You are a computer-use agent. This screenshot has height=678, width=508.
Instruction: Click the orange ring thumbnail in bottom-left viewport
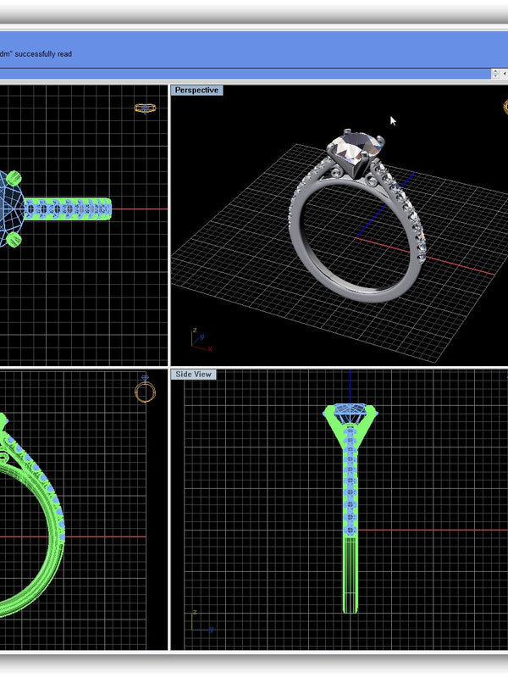pyautogui.click(x=145, y=392)
